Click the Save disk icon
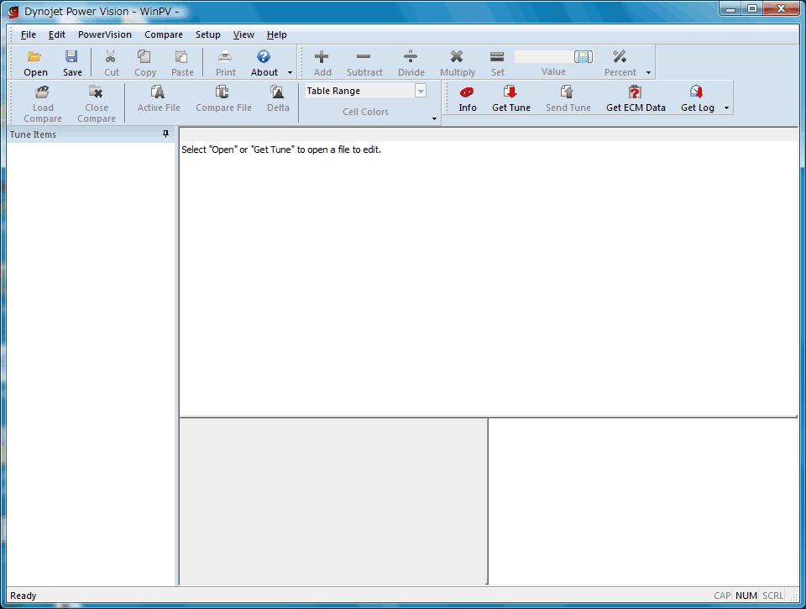Viewport: 806px width, 609px height. tap(71, 56)
